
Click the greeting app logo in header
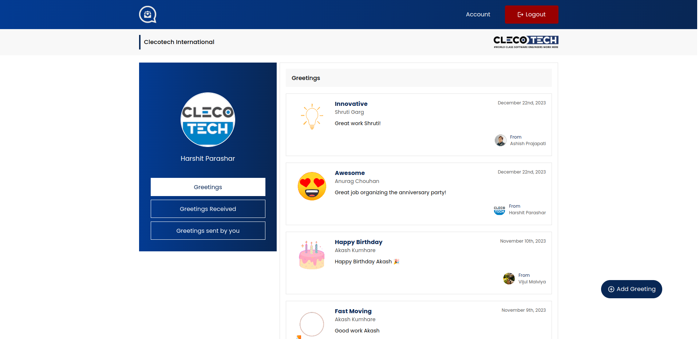[x=147, y=15]
